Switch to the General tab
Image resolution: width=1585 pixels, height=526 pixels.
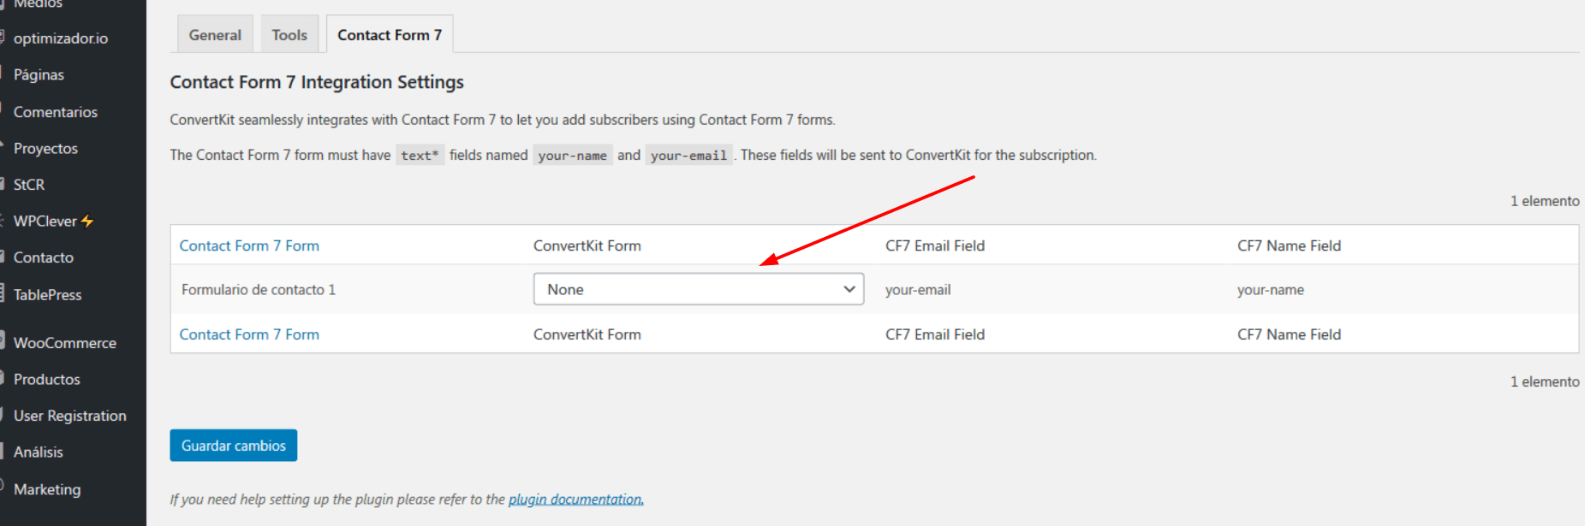215,35
